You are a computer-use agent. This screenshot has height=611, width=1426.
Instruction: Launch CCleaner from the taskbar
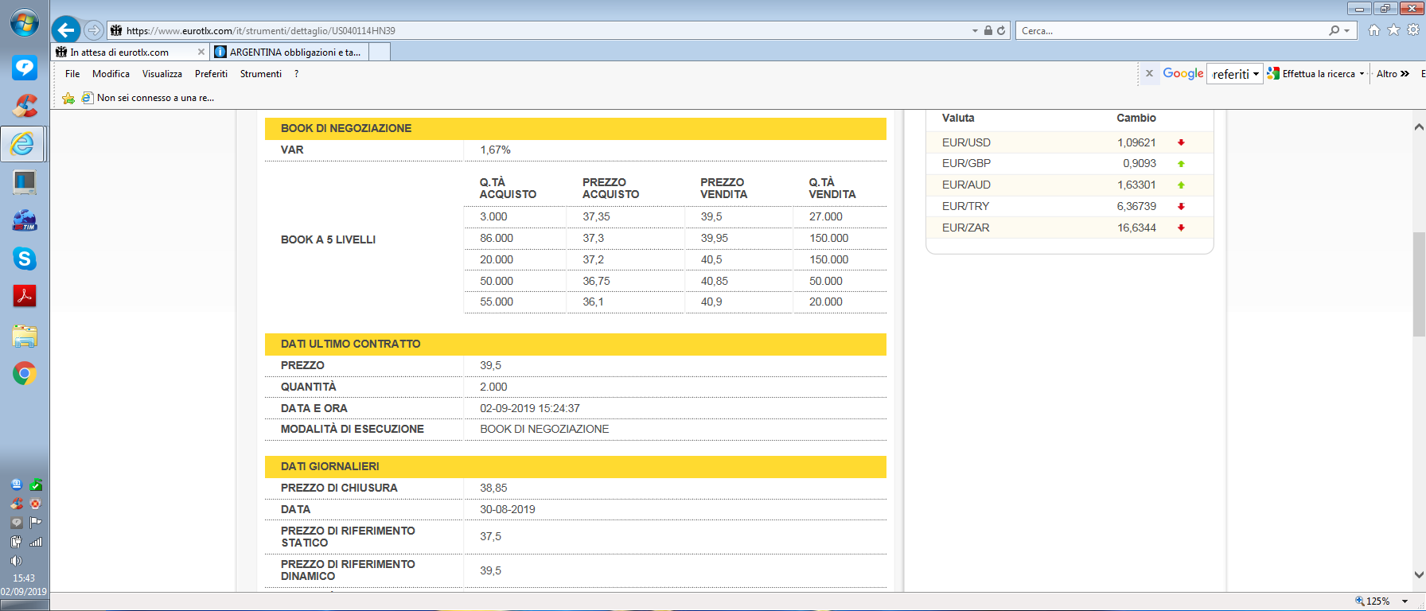(x=24, y=106)
